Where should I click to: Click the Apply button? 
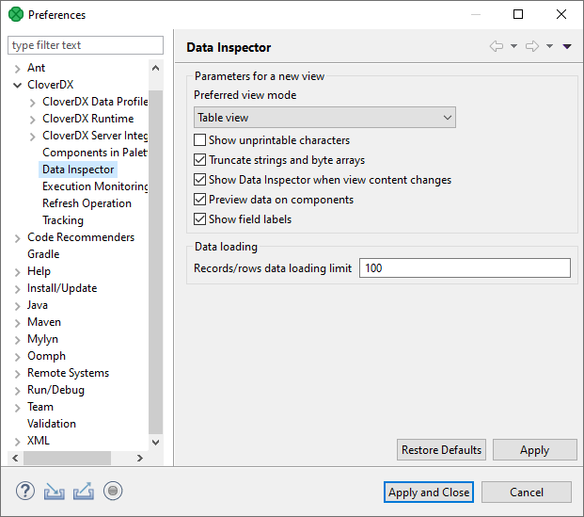click(535, 450)
